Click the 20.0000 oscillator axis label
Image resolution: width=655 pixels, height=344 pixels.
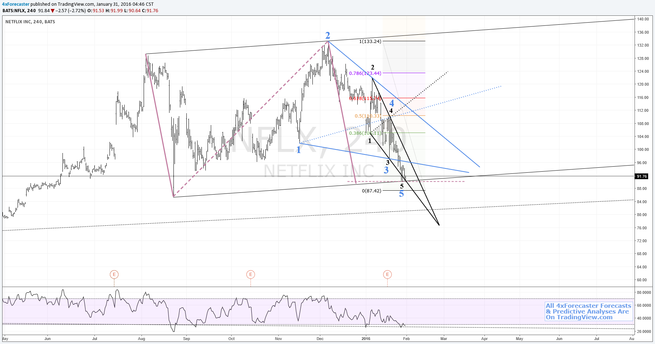[644, 331]
